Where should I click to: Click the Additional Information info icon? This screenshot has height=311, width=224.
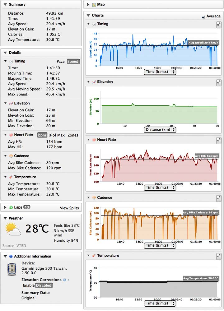pyautogui.click(x=11, y=257)
